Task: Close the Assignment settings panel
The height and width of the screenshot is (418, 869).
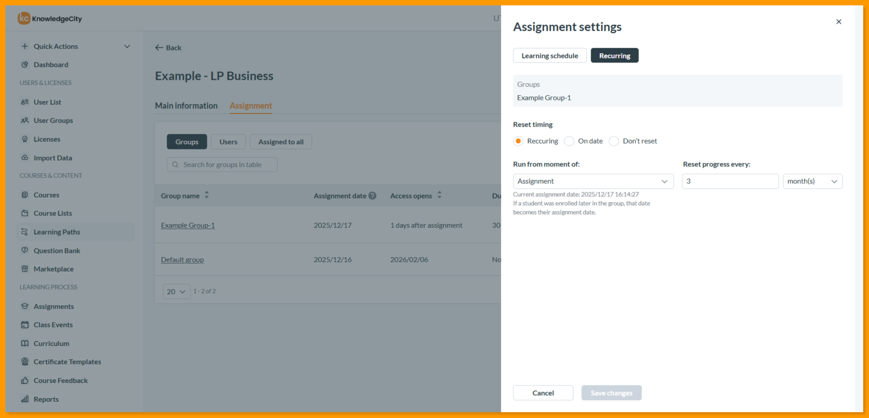Action: tap(839, 22)
